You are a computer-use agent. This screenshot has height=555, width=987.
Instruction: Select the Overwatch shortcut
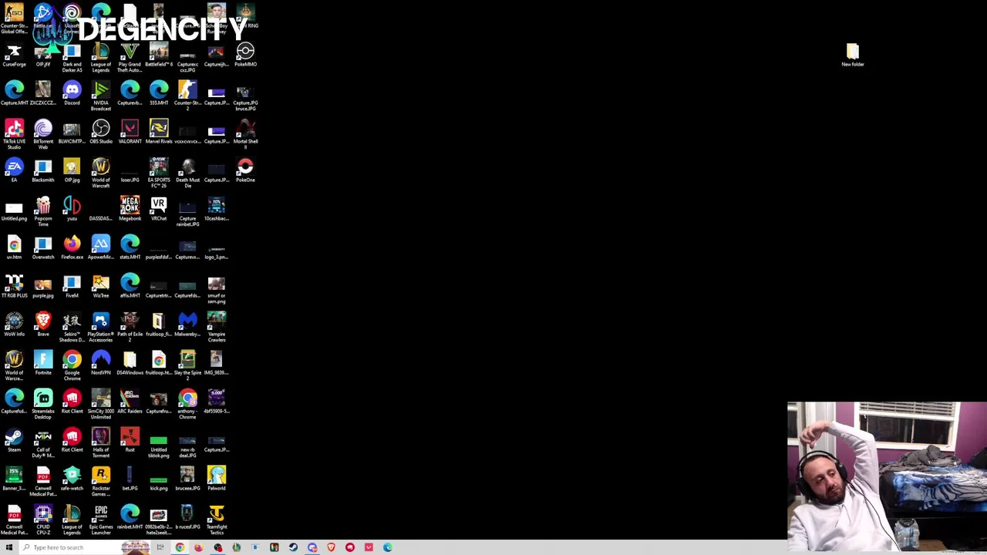43,247
